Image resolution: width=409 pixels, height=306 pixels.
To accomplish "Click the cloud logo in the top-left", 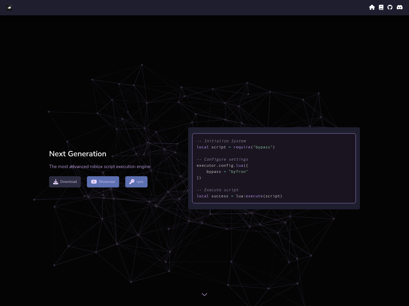I will [x=9, y=7].
